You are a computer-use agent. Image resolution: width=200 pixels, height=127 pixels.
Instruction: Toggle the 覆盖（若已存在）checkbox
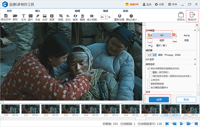(150, 72)
